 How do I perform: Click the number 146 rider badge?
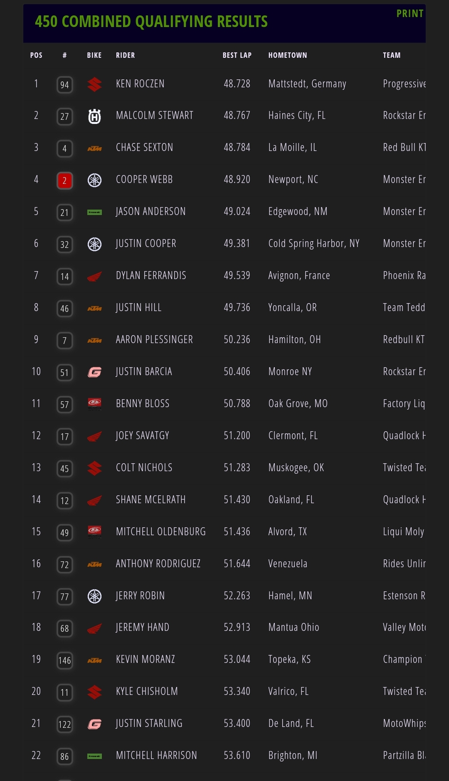(x=64, y=660)
